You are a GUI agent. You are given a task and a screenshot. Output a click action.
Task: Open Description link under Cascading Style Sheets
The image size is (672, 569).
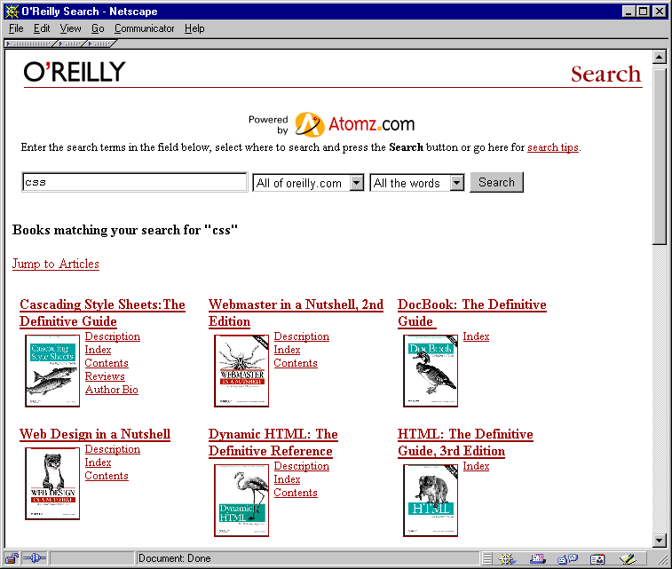click(x=112, y=336)
